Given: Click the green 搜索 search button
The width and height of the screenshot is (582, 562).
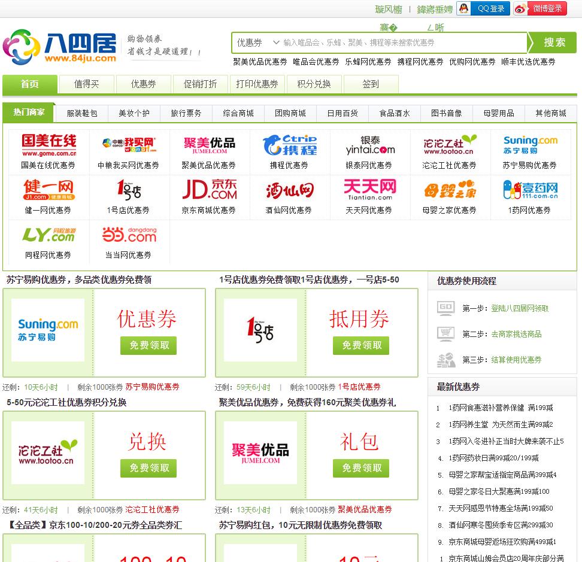Looking at the screenshot, I should coord(553,42).
